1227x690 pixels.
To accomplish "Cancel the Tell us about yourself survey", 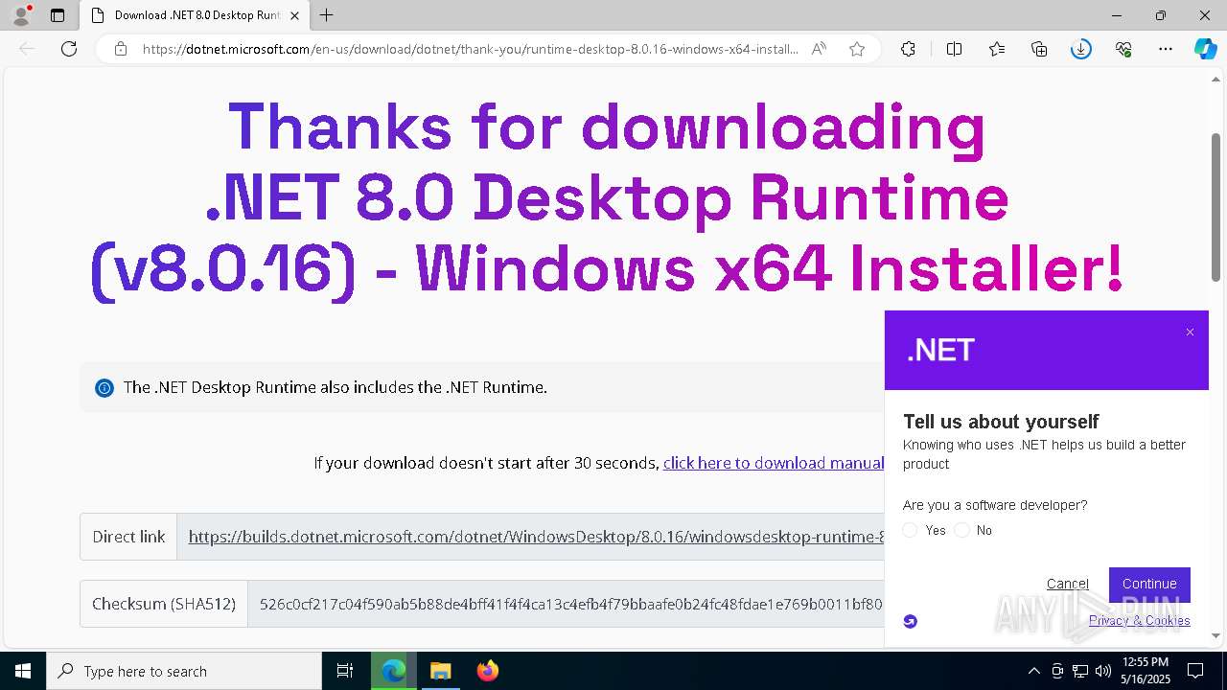I will click(x=1068, y=584).
